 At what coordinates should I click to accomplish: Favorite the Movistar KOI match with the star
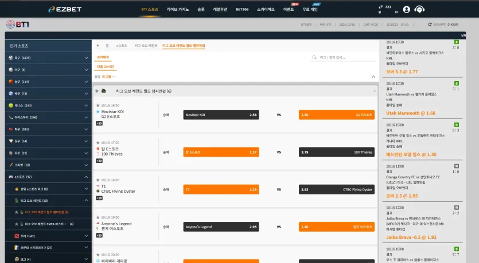point(98,105)
